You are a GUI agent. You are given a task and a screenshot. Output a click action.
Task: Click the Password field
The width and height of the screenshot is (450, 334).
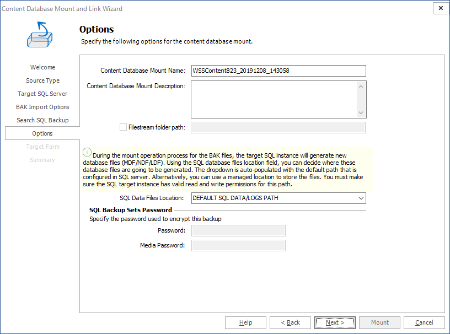[x=238, y=230]
